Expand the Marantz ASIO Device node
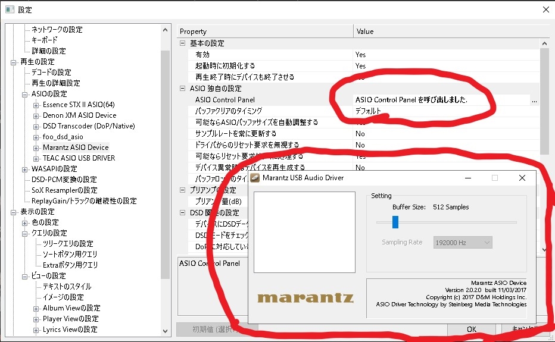555x342 pixels. (36, 148)
